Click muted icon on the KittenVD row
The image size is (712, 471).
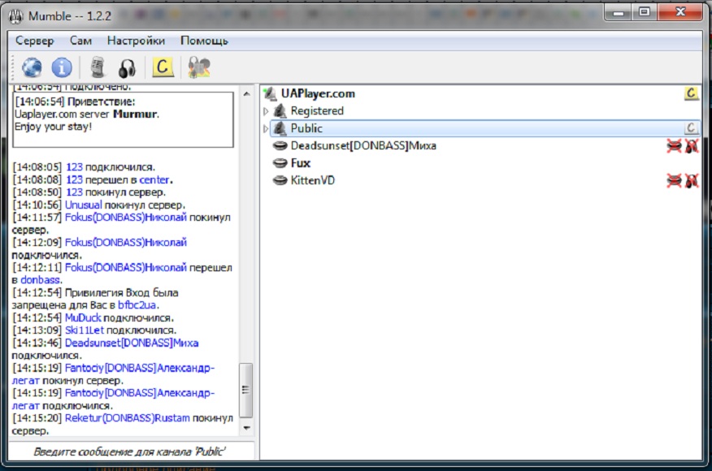tap(674, 180)
